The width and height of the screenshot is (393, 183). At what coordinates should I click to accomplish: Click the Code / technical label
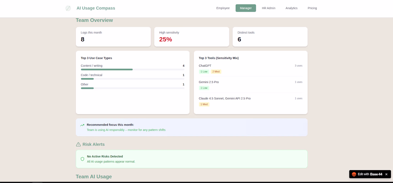tap(91, 75)
